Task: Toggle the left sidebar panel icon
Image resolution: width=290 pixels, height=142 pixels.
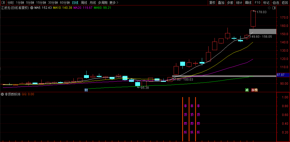Action: click(3, 3)
